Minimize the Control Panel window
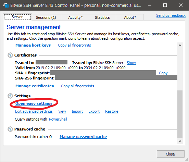The image size is (189, 162). click(x=150, y=5)
